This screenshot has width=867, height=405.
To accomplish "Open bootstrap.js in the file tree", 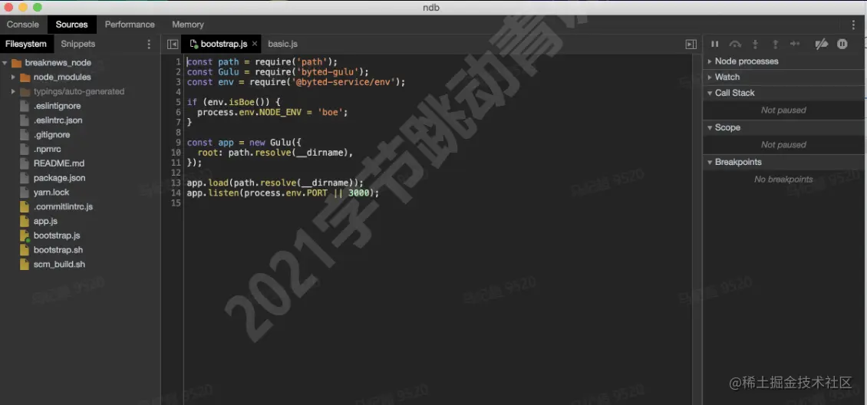I will pyautogui.click(x=57, y=235).
